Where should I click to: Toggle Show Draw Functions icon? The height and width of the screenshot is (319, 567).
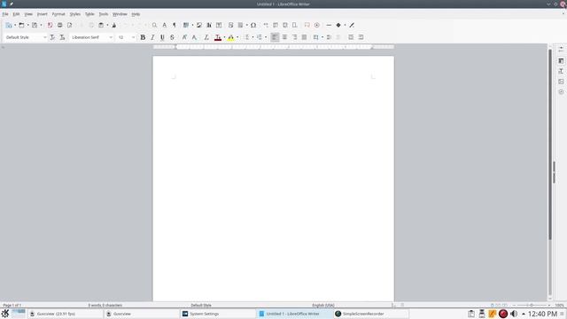(x=352, y=26)
